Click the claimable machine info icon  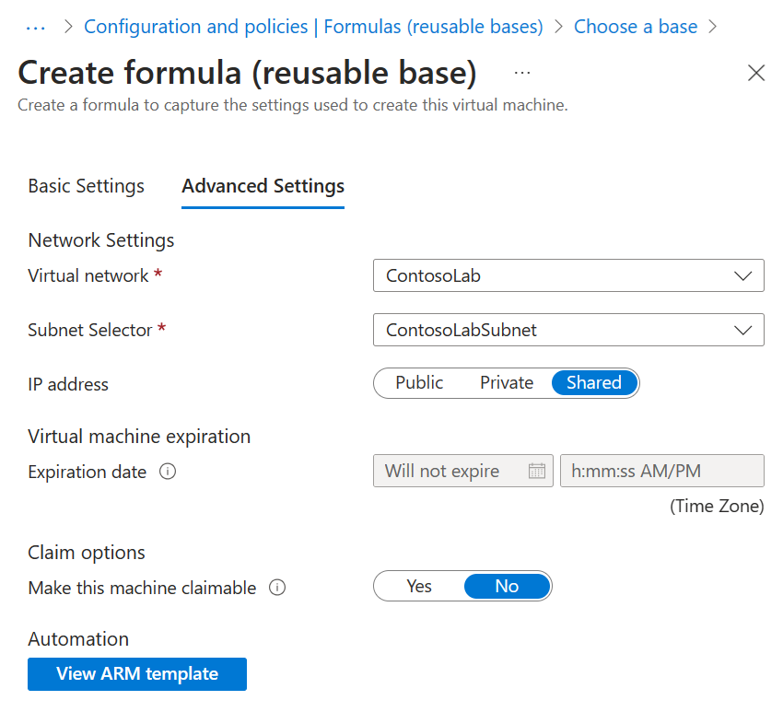pyautogui.click(x=277, y=588)
